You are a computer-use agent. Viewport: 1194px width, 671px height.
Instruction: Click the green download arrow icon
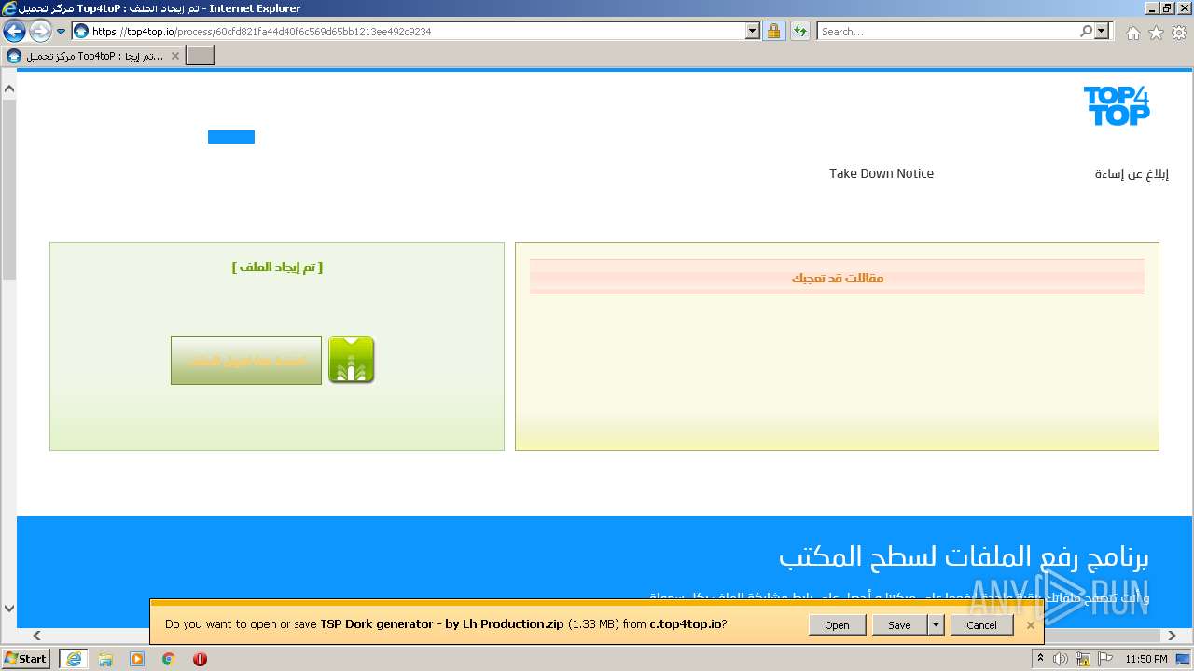(352, 361)
